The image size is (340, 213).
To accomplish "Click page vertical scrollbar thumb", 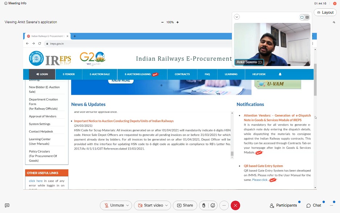I will click(x=315, y=79).
